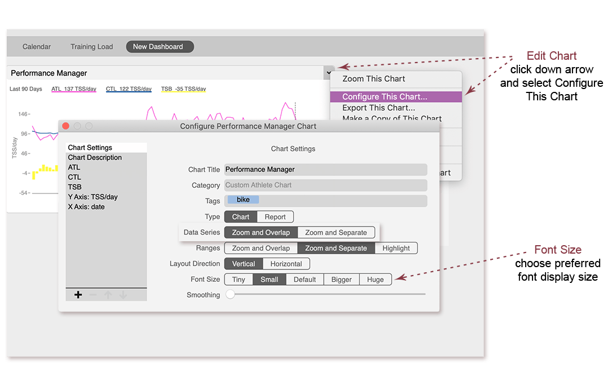The image size is (612, 381).
Task: Click the Category Custom Athlete Chart field
Action: [x=325, y=185]
